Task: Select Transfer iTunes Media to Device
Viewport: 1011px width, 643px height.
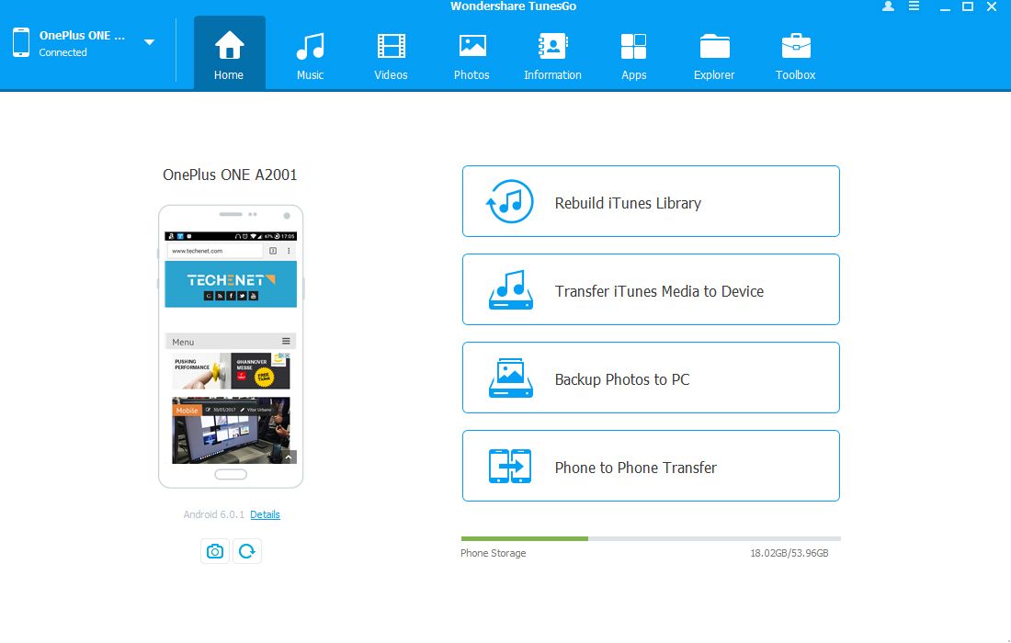Action: pos(651,290)
